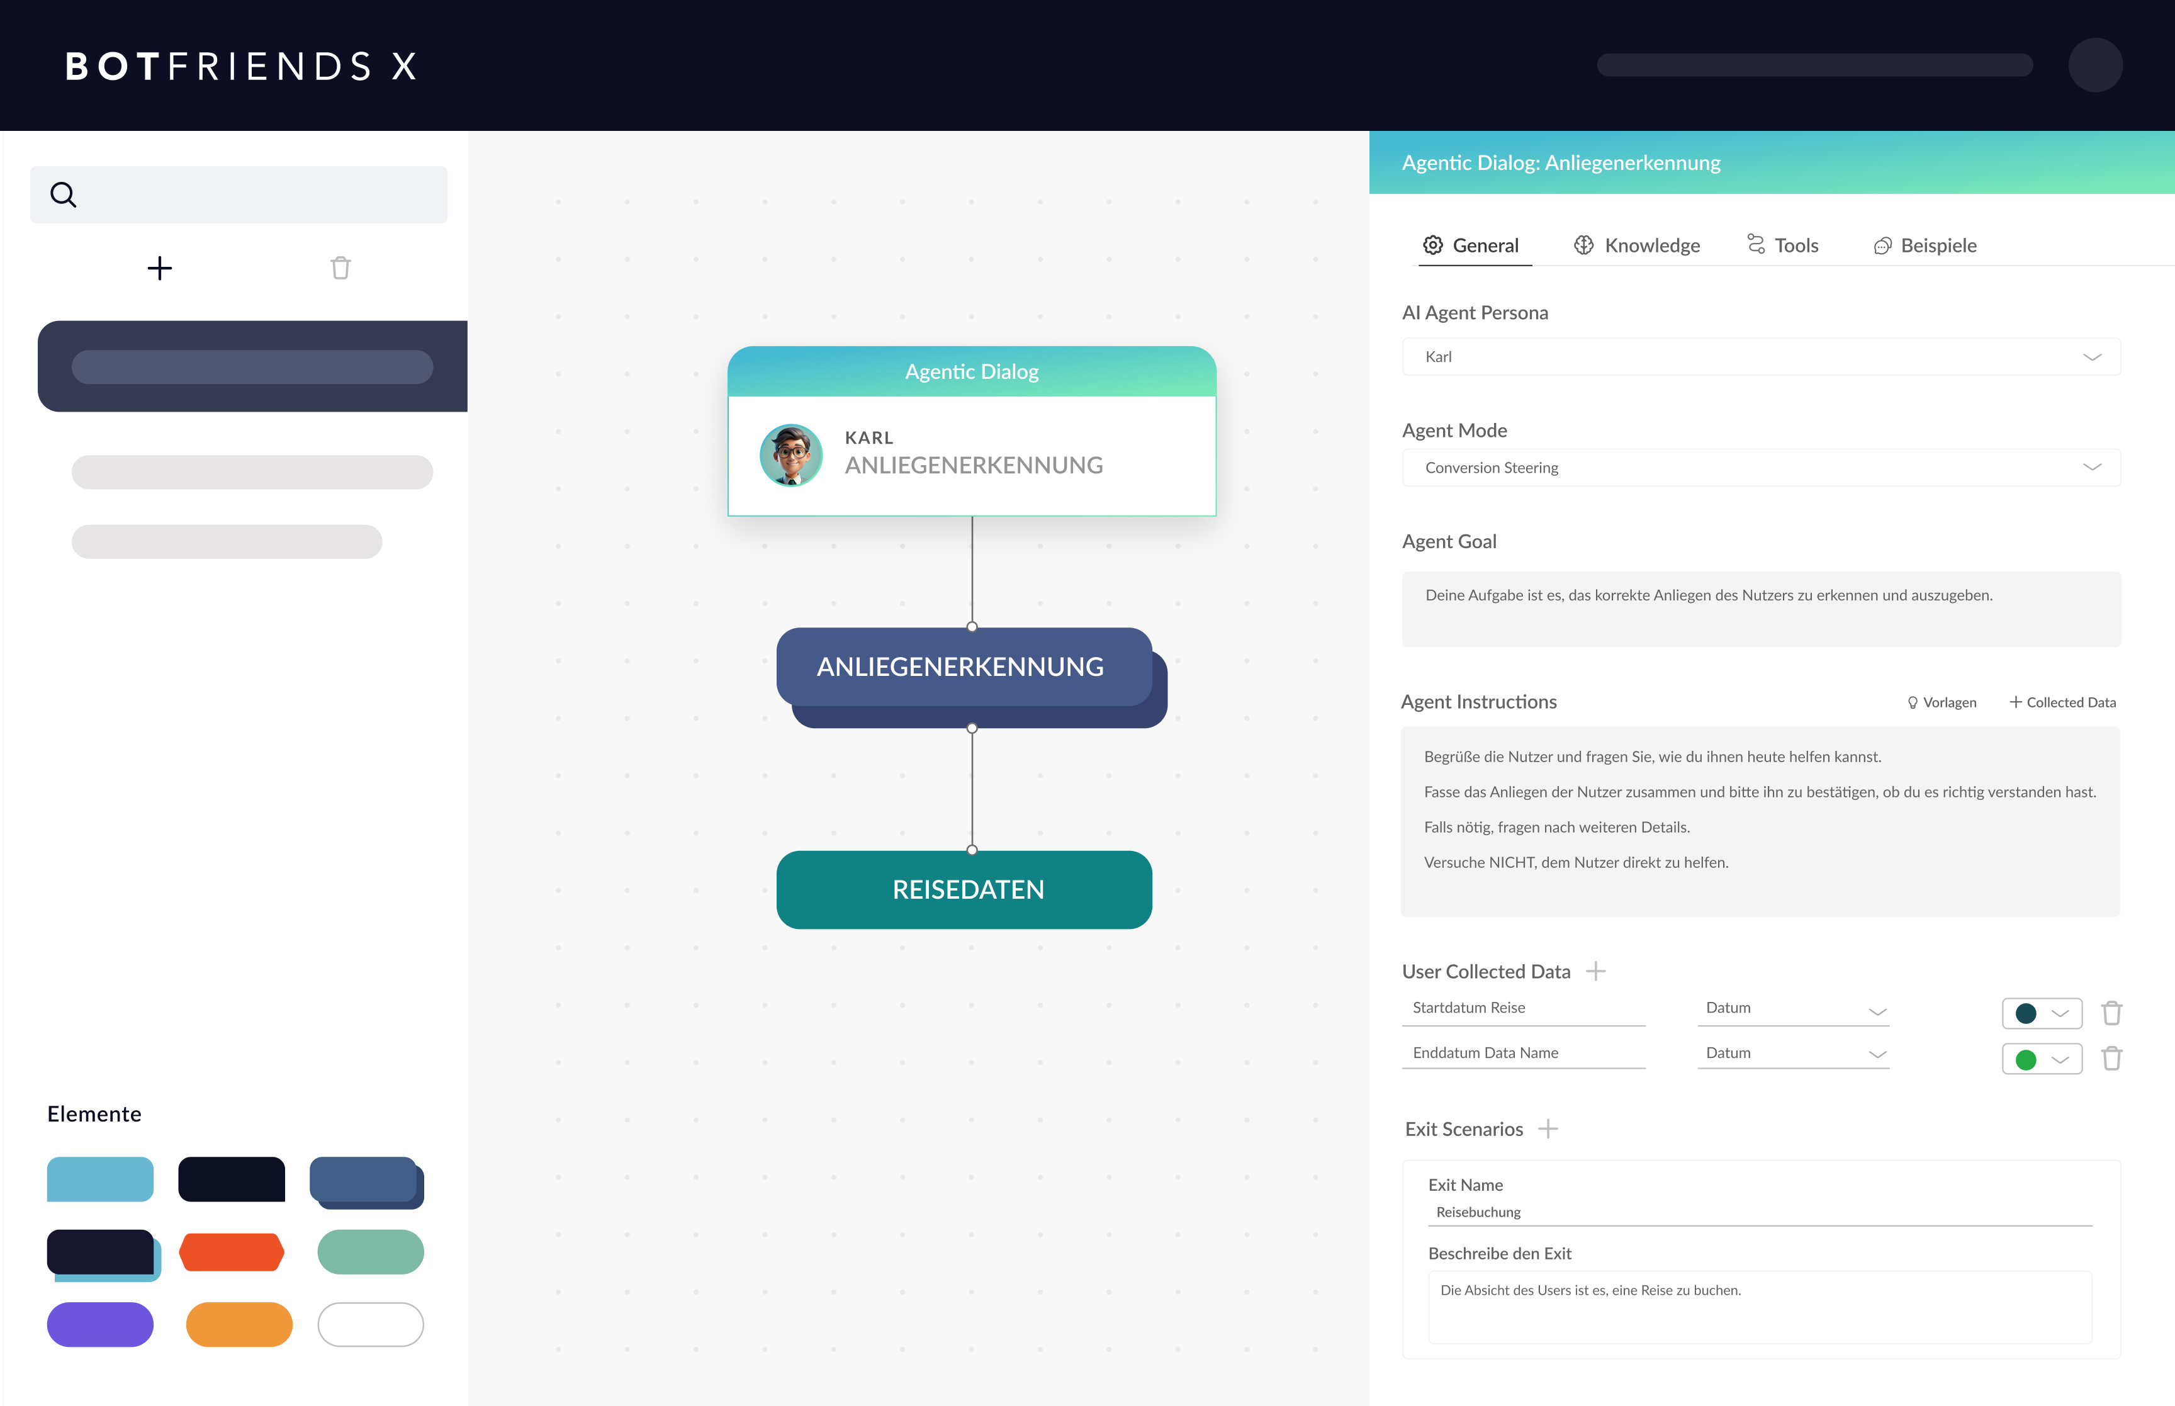Image resolution: width=2175 pixels, height=1406 pixels.
Task: Add new User Collected Data entry
Action: click(x=1595, y=971)
